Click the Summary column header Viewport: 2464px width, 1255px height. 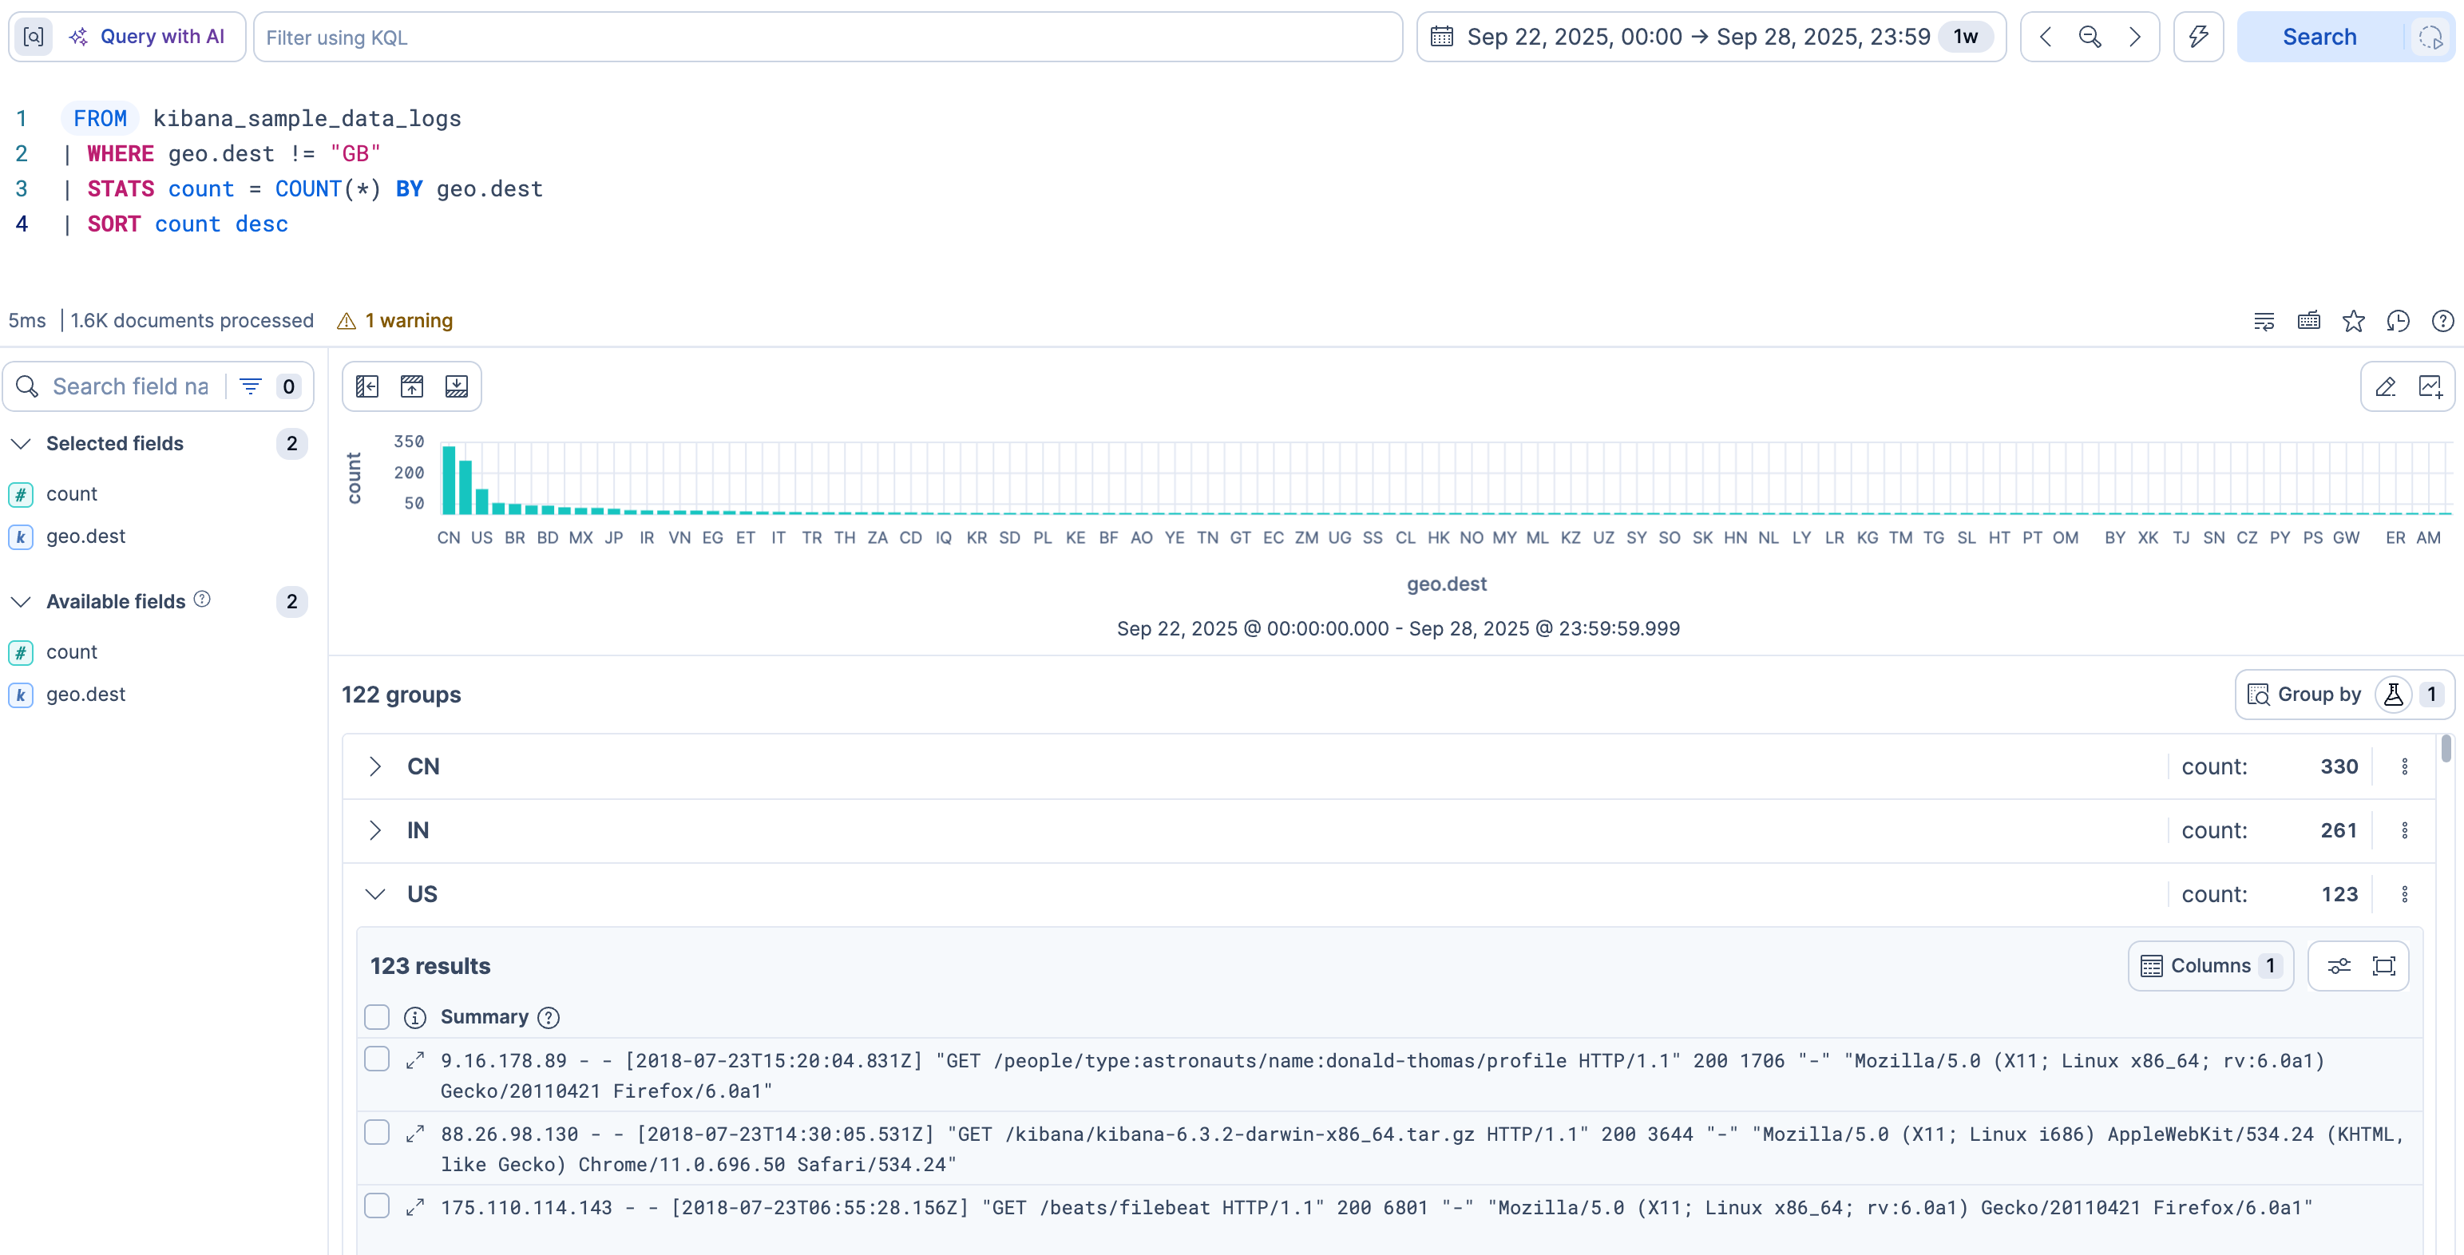click(x=484, y=1018)
